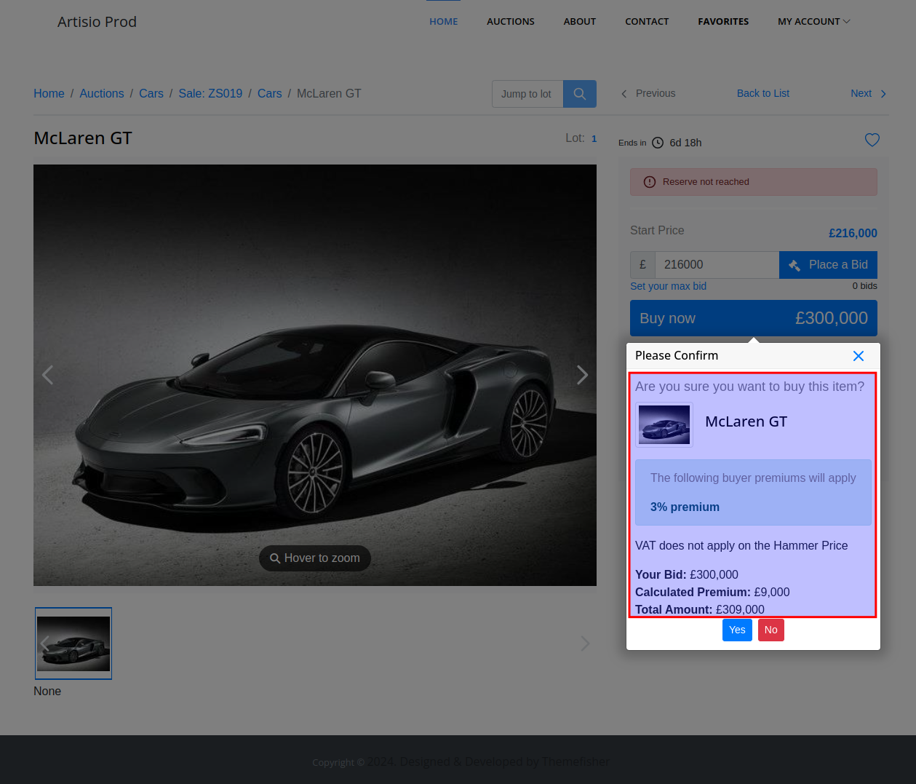Confirm purchase with the Yes button
The height and width of the screenshot is (784, 916).
[x=736, y=630]
